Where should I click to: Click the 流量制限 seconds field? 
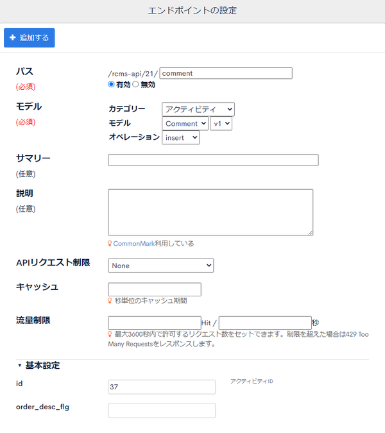[265, 323]
